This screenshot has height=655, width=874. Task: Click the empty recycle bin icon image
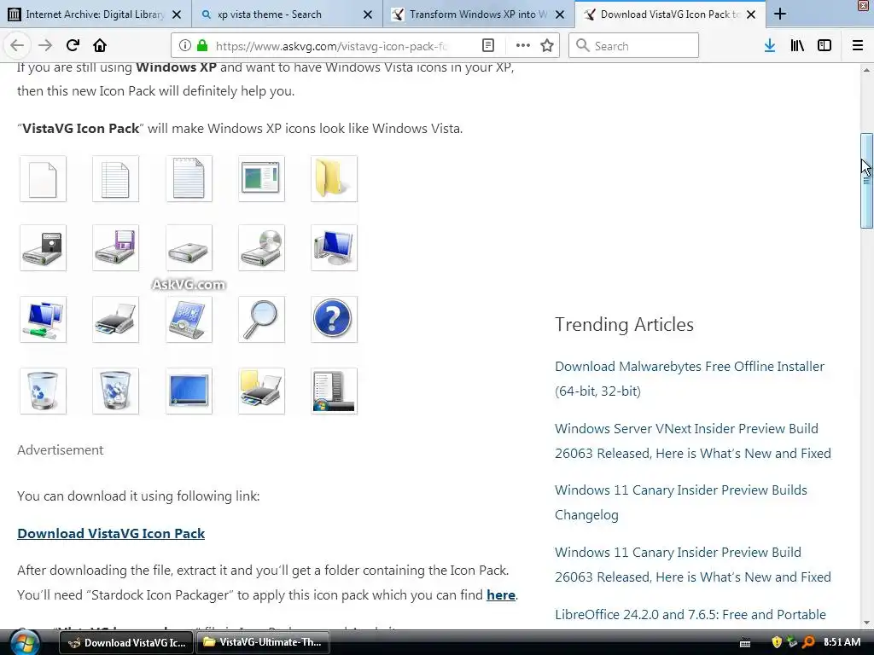tap(43, 391)
